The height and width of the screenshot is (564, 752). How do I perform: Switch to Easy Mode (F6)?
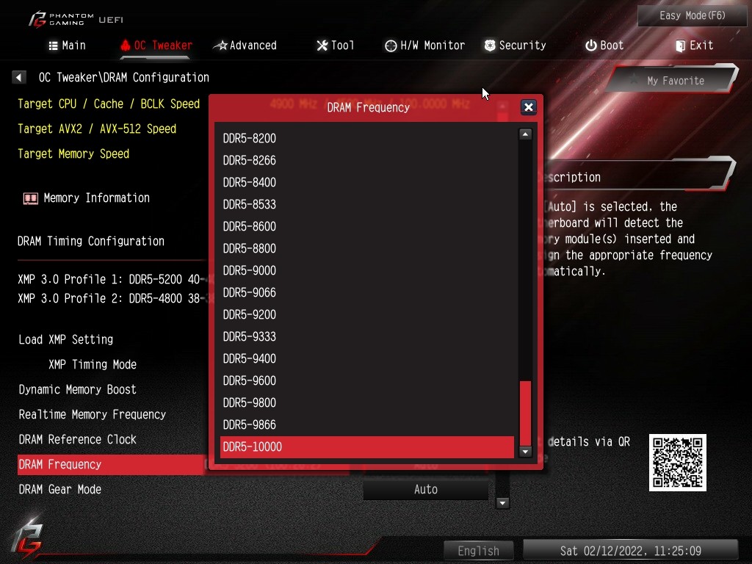(692, 16)
